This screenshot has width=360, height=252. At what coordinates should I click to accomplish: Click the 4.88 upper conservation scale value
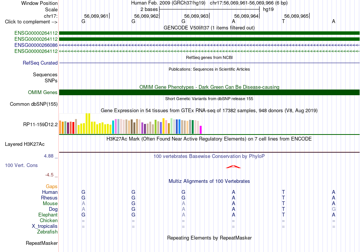click(x=49, y=156)
